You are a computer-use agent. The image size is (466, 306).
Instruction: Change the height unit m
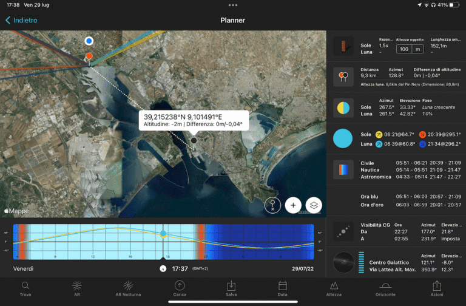click(417, 49)
